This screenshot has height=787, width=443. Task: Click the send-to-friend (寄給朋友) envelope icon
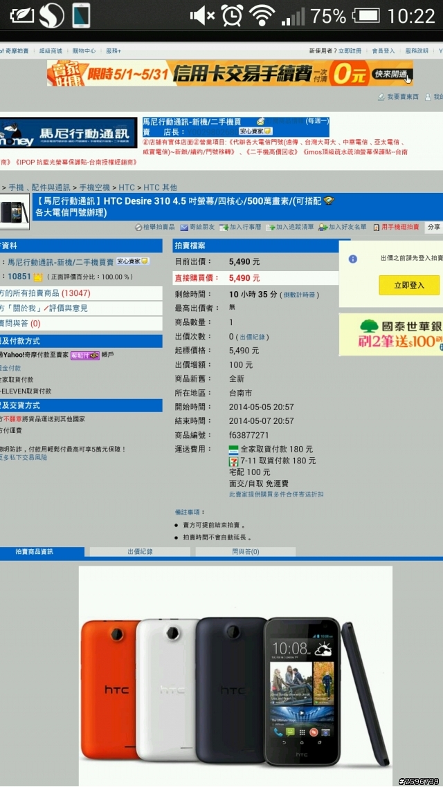pyautogui.click(x=184, y=228)
